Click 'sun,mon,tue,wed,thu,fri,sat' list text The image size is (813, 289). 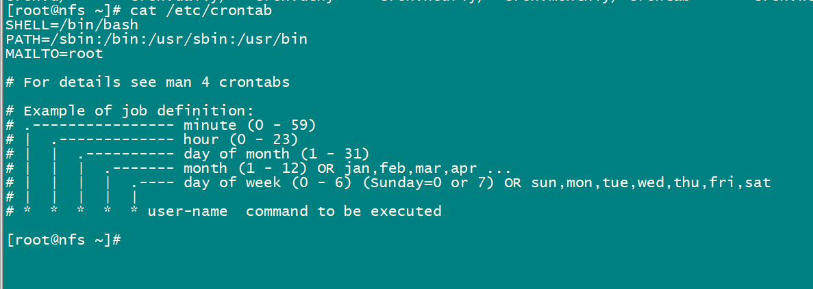pyautogui.click(x=651, y=182)
